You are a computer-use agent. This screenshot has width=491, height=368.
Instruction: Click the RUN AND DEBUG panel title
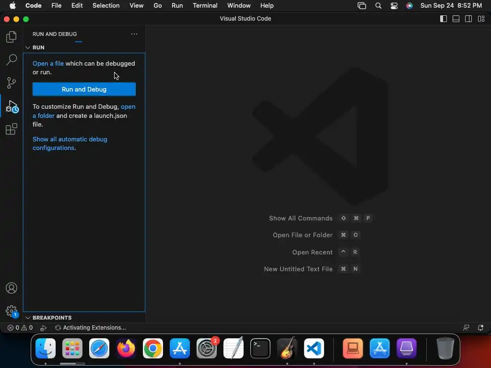coord(55,34)
